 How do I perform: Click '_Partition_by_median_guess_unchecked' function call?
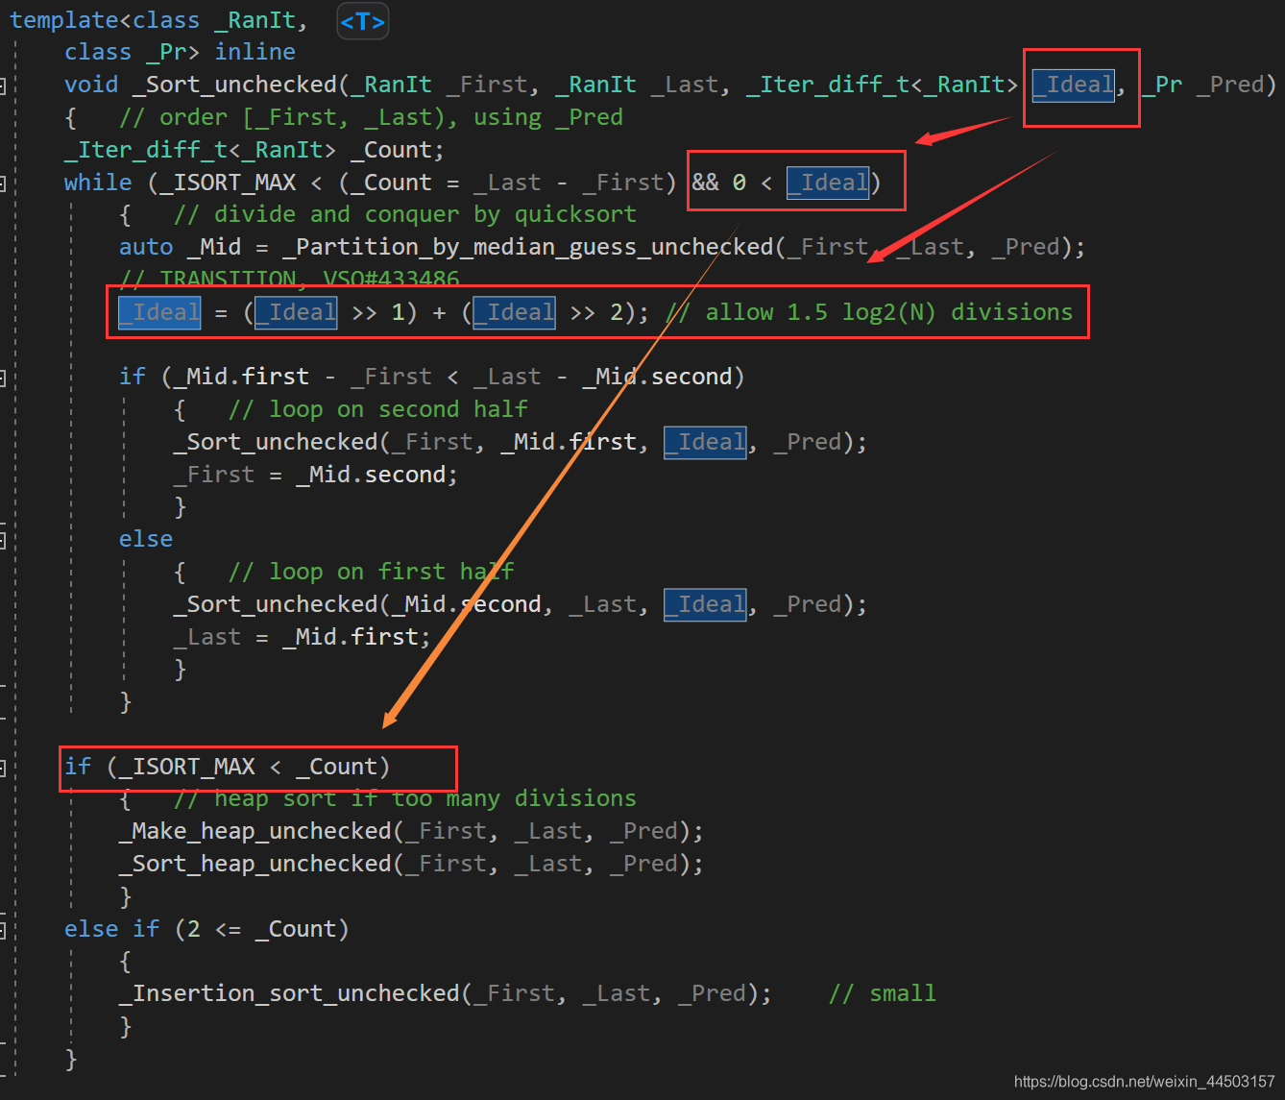[x=527, y=247]
